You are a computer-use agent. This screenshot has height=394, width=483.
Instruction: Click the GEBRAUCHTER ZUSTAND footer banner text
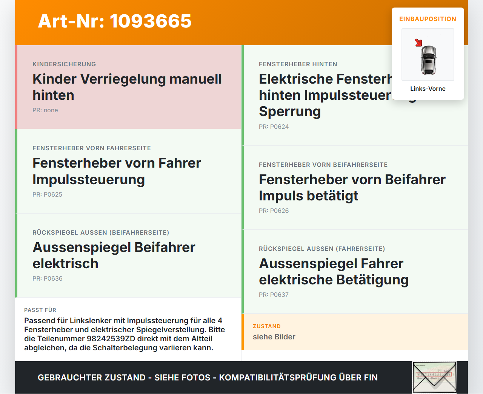click(x=208, y=377)
